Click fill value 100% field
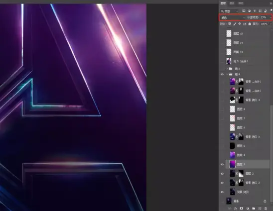273x211 pixels. [265, 24]
